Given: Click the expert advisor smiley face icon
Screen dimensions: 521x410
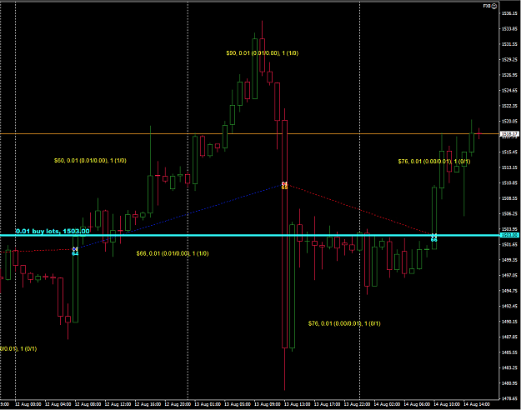Looking at the screenshot, I should pyautogui.click(x=494, y=6).
